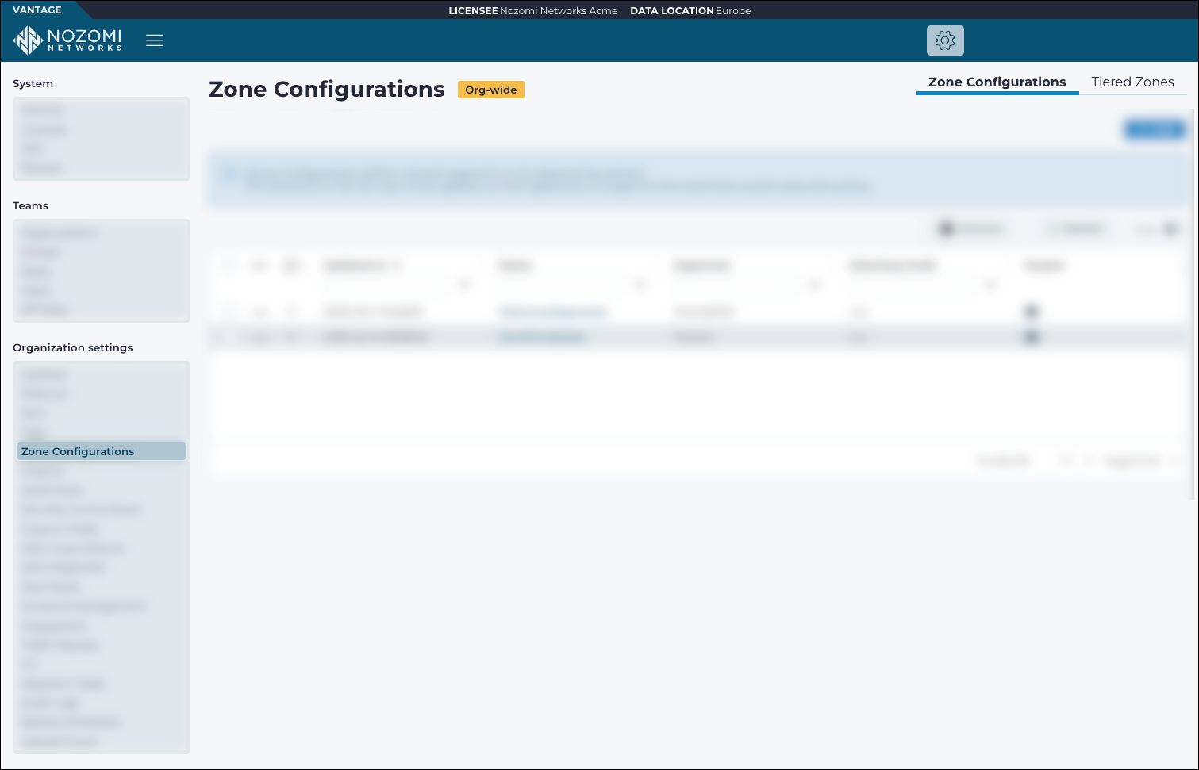Image resolution: width=1199 pixels, height=770 pixels.
Task: Open the hamburger navigation menu
Action: [x=155, y=40]
